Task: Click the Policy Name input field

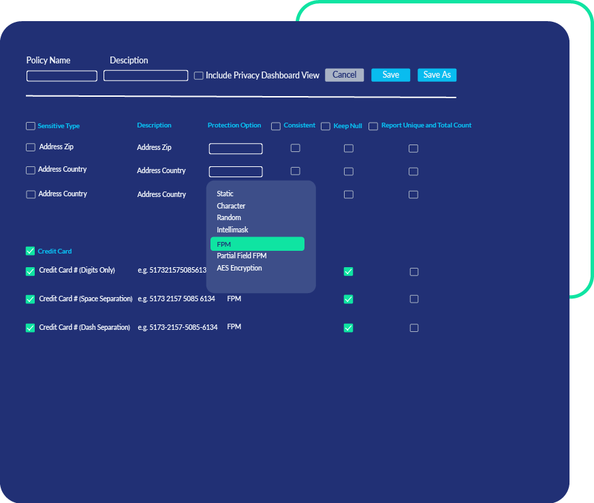Action: point(61,76)
